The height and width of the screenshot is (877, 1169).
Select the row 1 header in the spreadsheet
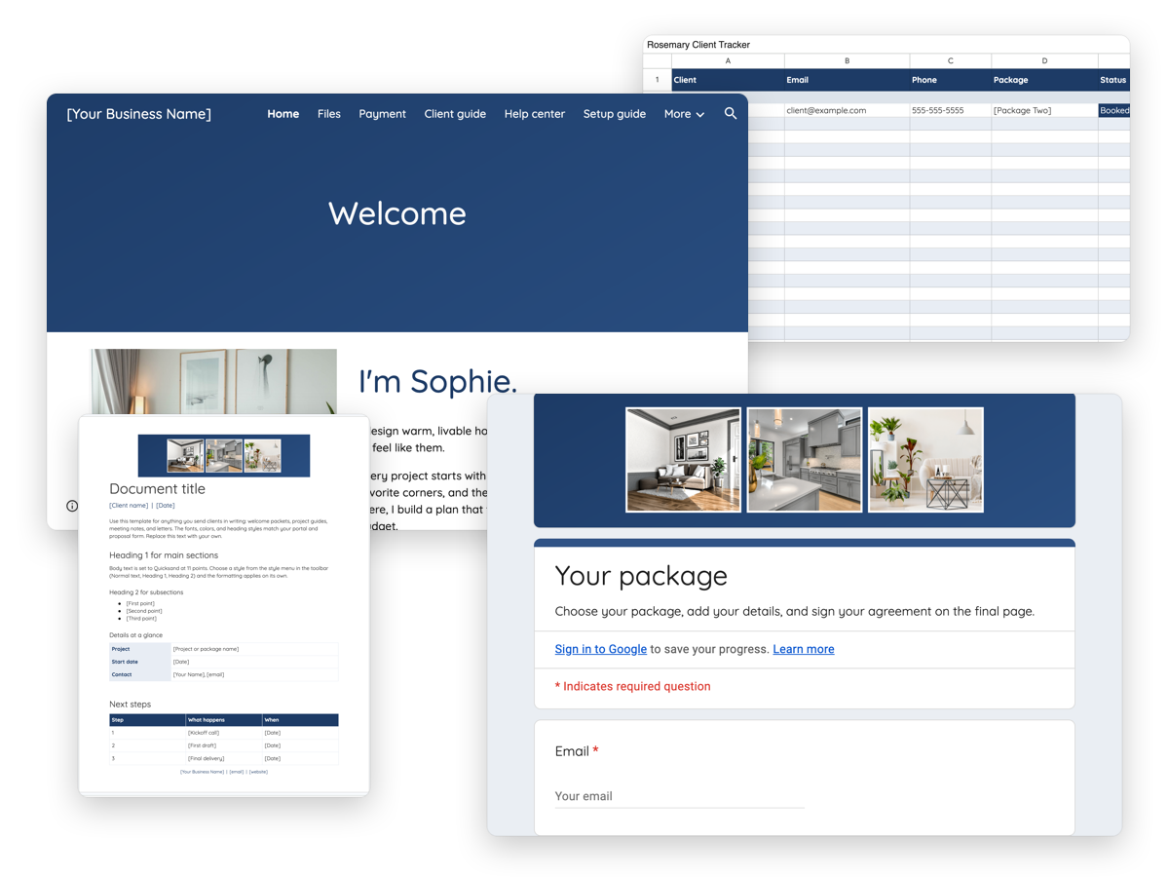click(657, 80)
